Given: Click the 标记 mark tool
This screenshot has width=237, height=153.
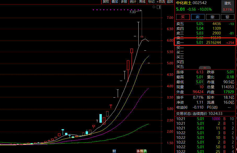Looking at the screenshot, I should tap(151, 2).
